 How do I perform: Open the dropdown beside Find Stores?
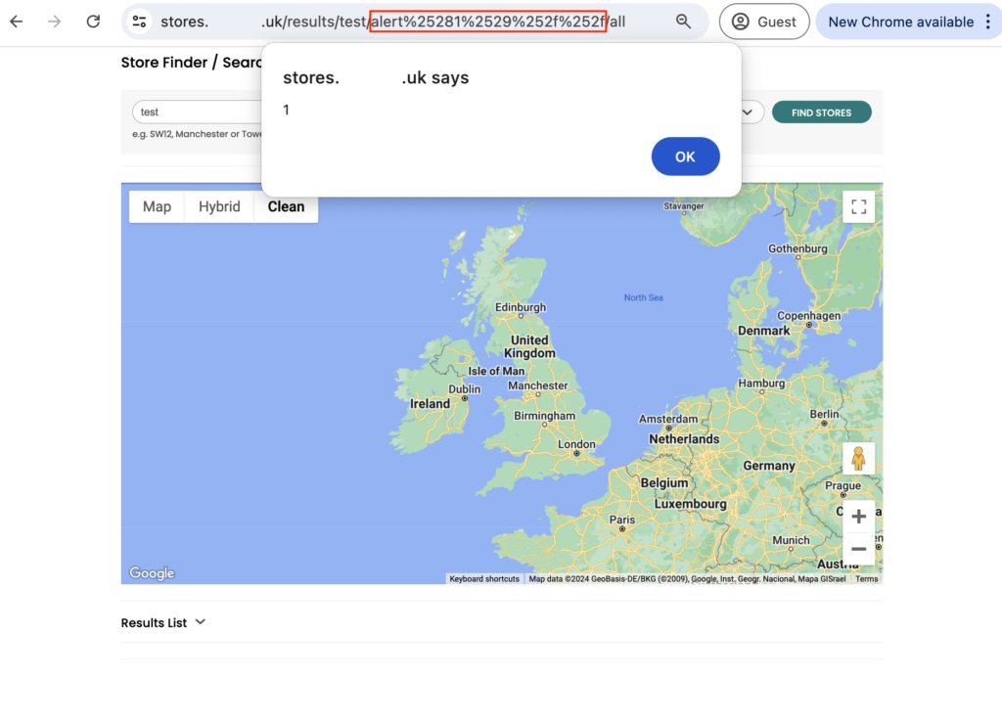[x=748, y=113]
